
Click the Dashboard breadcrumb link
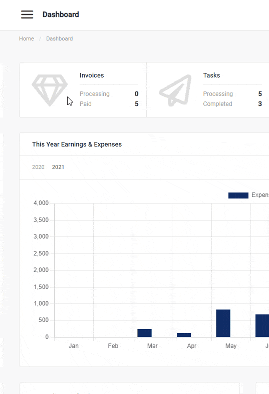[60, 38]
